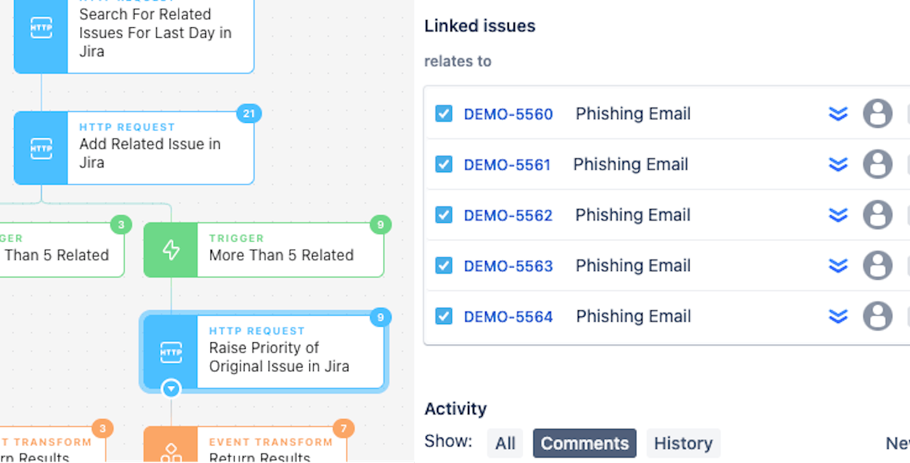Switch to Comments activity tab

tap(584, 444)
